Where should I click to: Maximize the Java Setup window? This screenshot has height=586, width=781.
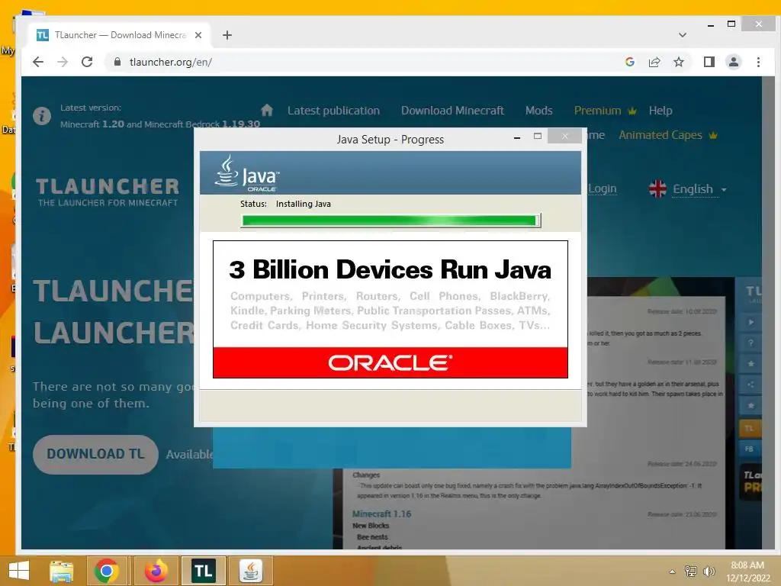pyautogui.click(x=538, y=136)
